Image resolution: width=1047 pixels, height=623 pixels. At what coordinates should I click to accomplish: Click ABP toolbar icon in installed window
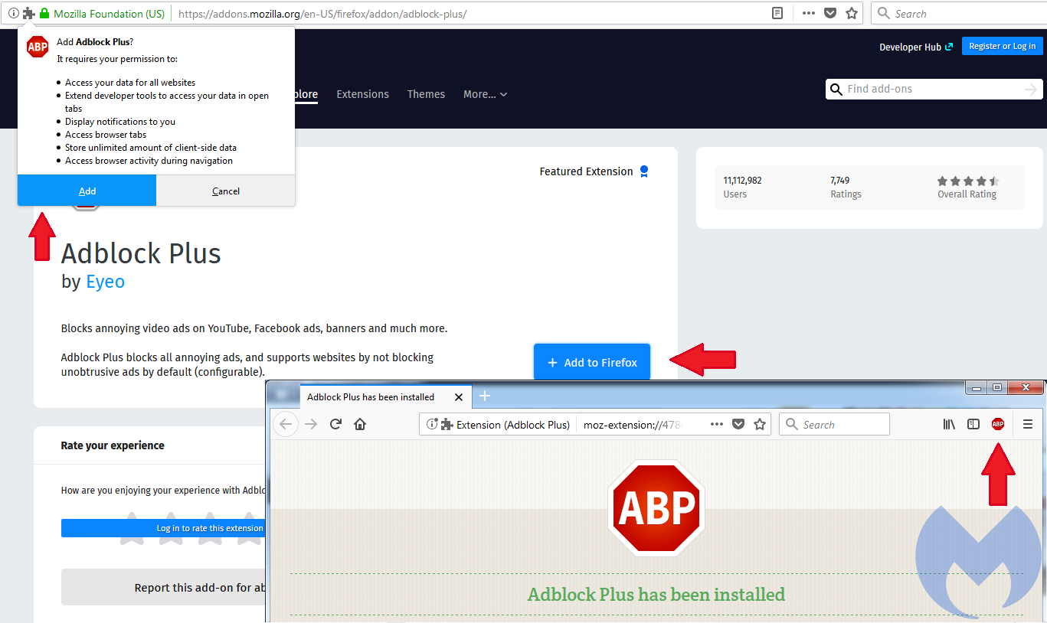[998, 424]
